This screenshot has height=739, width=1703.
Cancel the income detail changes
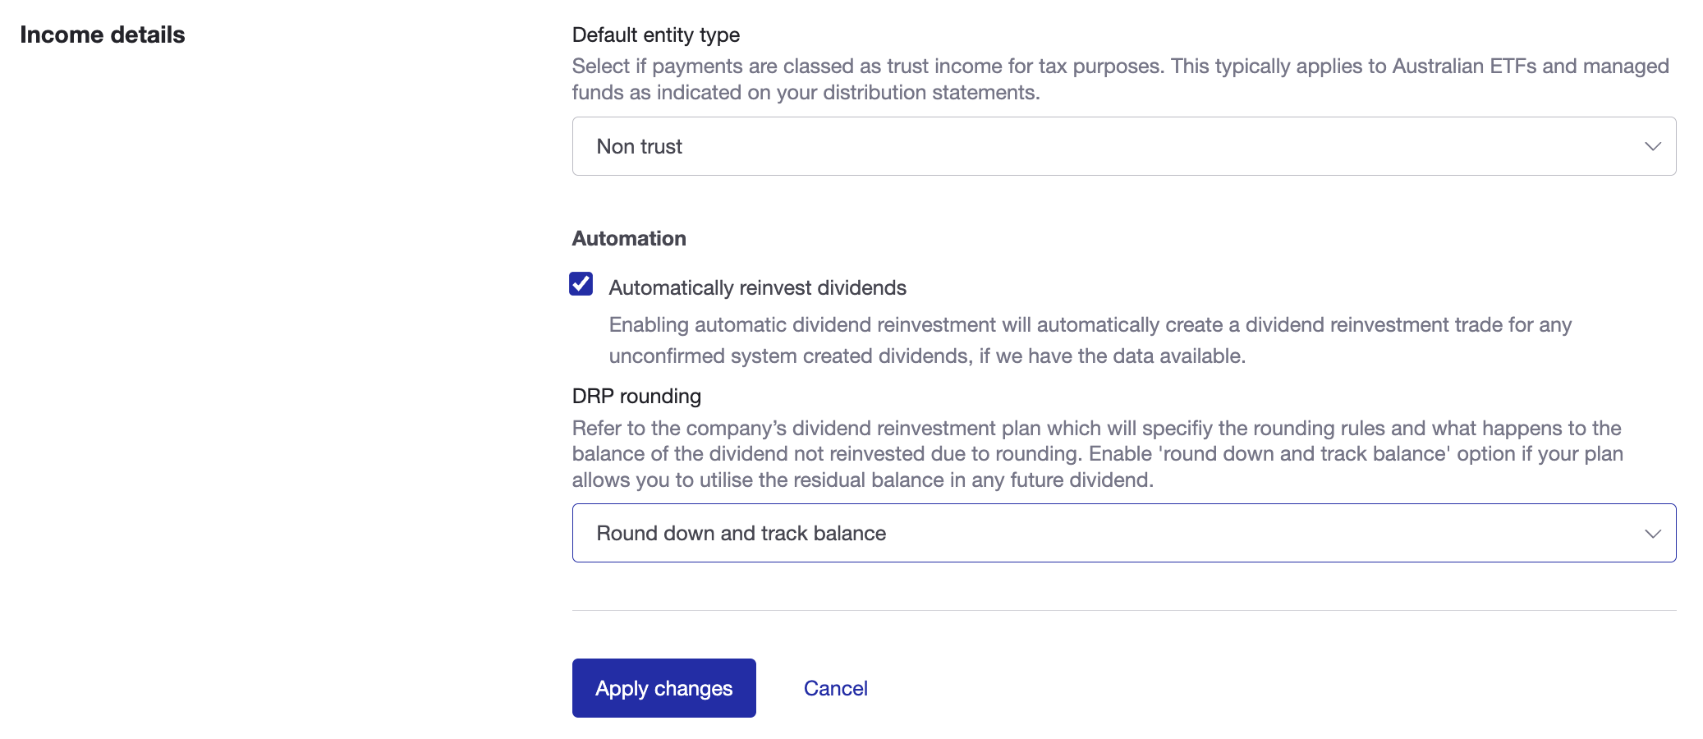[x=835, y=688]
